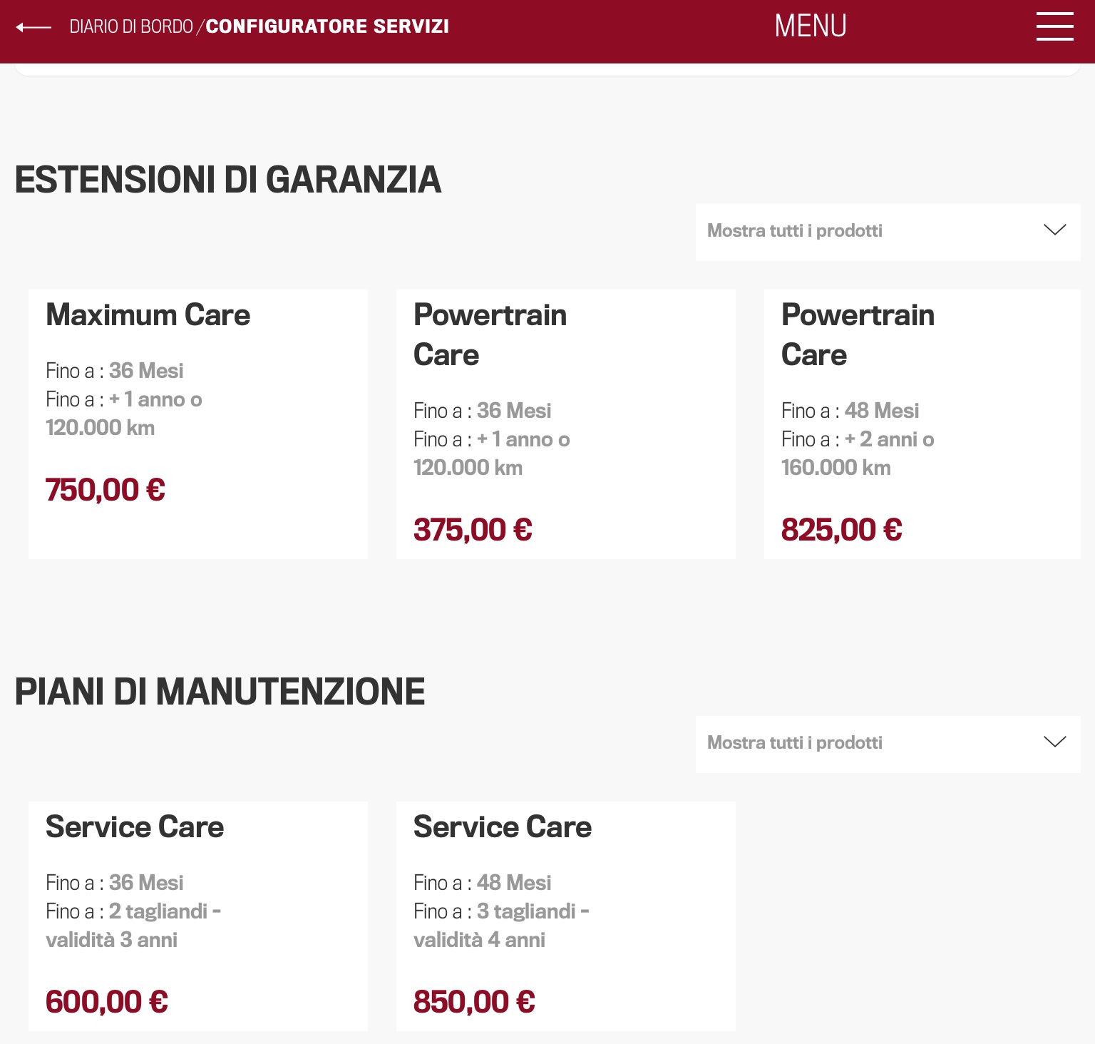Viewport: 1095px width, 1044px height.
Task: Open the hamburger menu icon
Action: (1054, 26)
